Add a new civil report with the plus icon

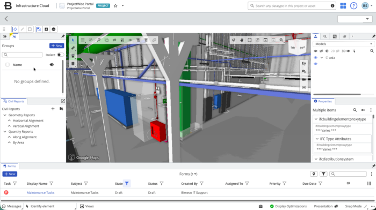[53, 109]
